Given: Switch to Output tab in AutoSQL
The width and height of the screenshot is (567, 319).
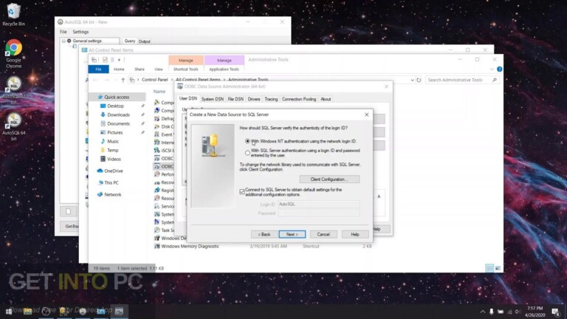Looking at the screenshot, I should coord(144,41).
